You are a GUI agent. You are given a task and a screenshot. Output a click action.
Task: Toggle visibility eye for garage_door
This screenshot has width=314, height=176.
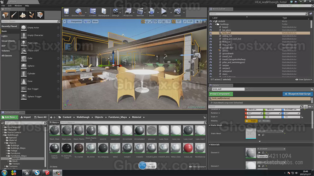[211, 48]
